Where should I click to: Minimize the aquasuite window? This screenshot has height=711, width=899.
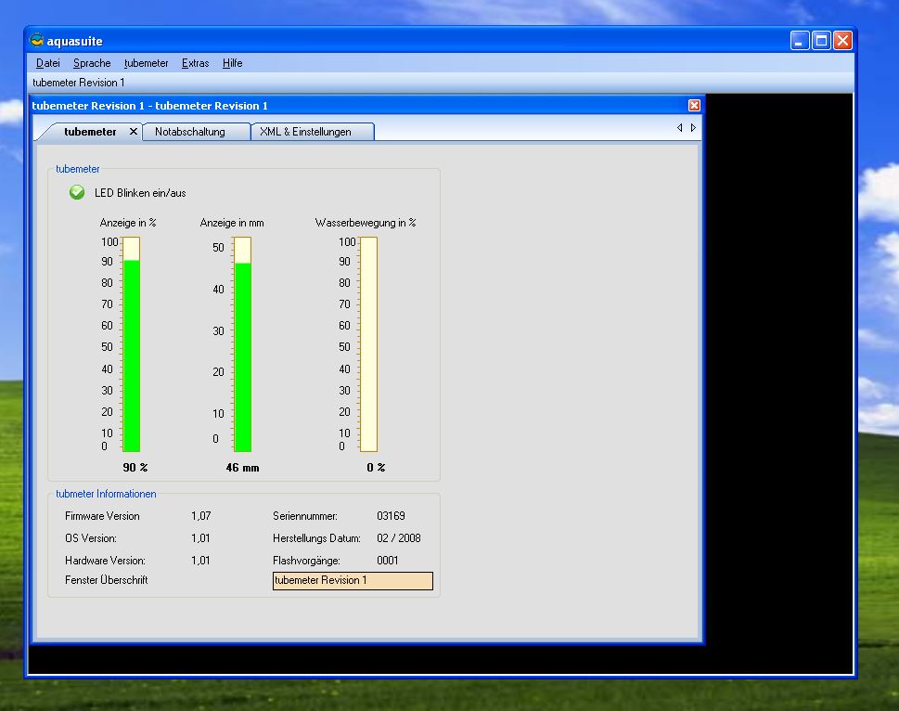click(800, 41)
